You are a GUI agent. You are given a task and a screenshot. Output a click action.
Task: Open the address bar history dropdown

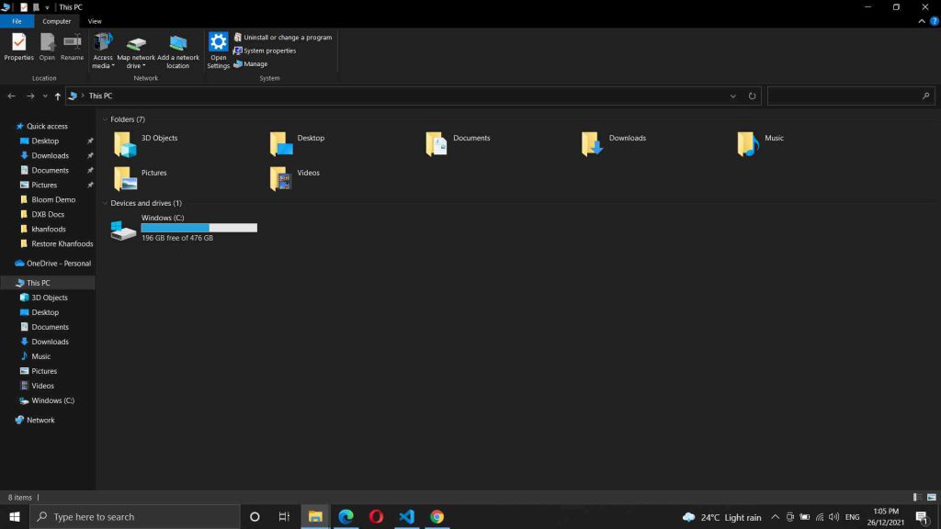tap(732, 96)
